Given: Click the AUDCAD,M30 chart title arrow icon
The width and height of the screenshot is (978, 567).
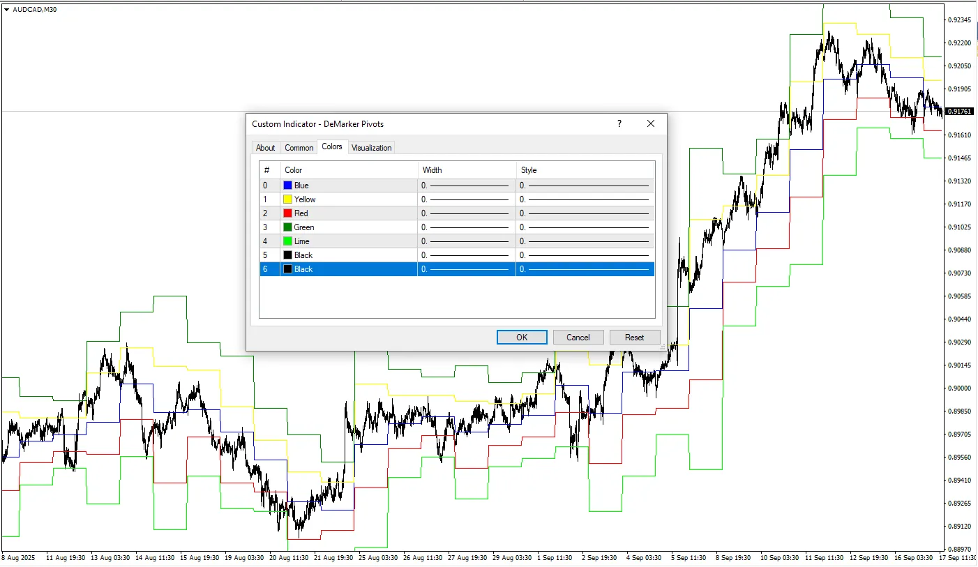Looking at the screenshot, I should 6,9.
